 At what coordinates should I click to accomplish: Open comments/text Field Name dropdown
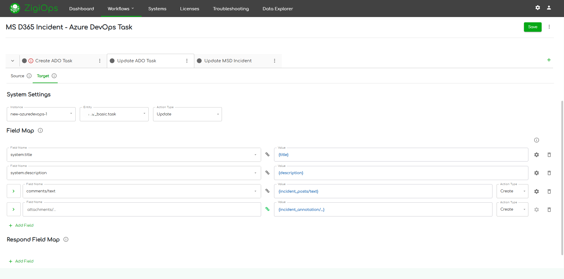(x=142, y=191)
